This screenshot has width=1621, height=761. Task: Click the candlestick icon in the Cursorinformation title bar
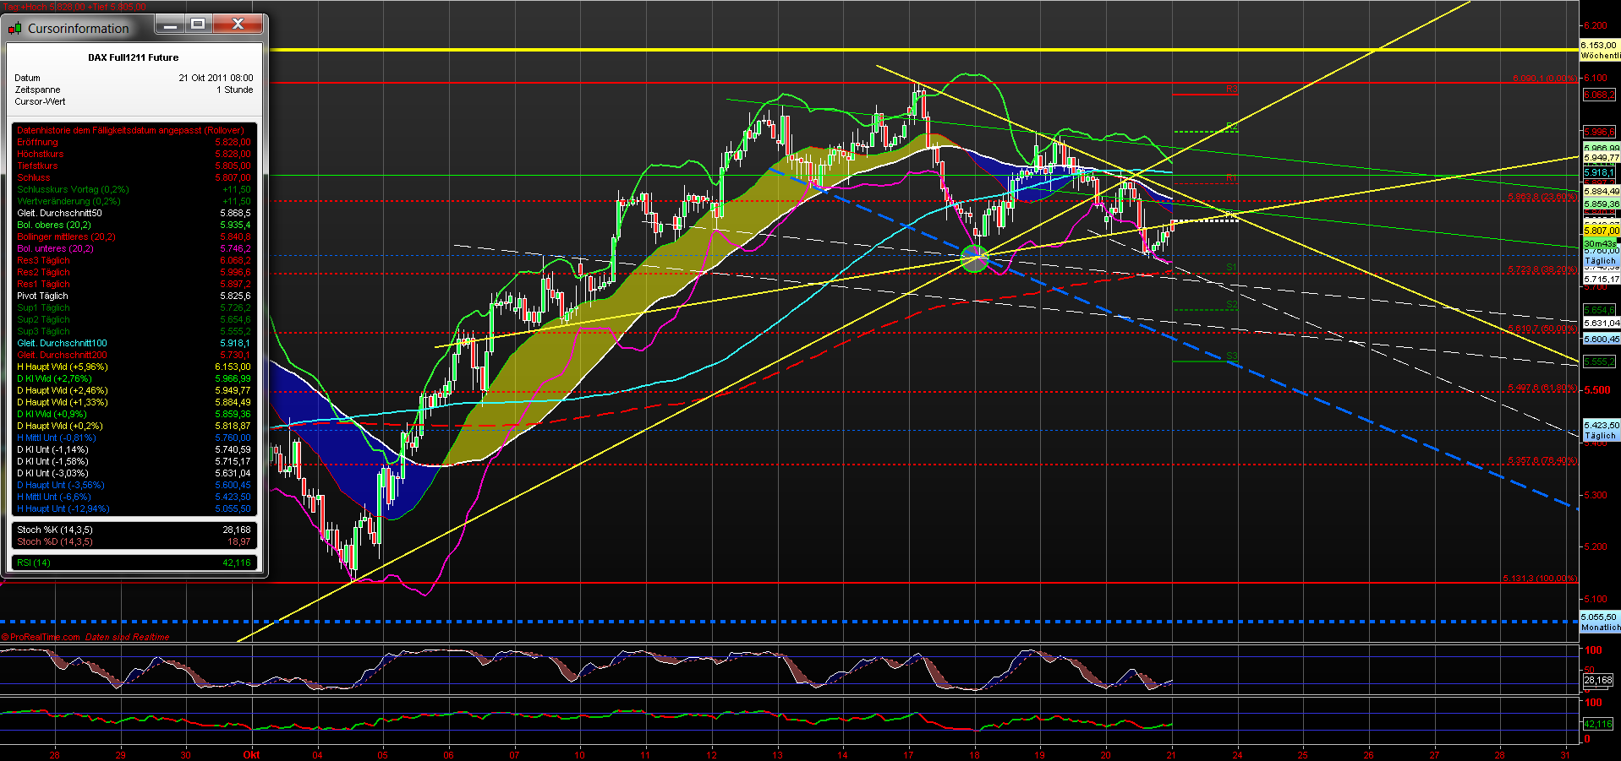point(14,27)
